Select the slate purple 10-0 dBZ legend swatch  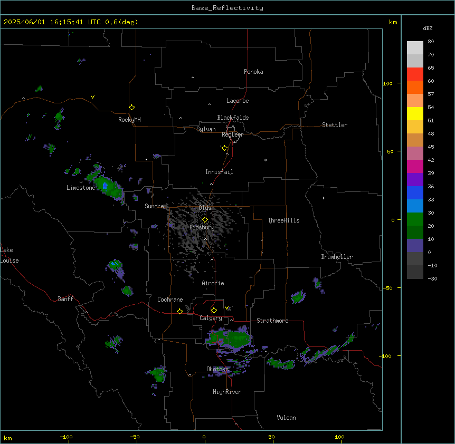(415, 246)
